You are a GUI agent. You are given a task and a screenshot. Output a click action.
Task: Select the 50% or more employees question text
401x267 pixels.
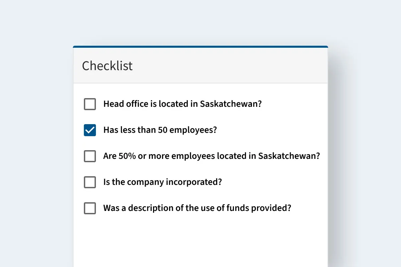pyautogui.click(x=211, y=156)
